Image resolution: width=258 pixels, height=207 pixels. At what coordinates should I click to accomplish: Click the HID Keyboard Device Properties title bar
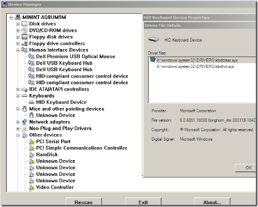[x=199, y=17]
